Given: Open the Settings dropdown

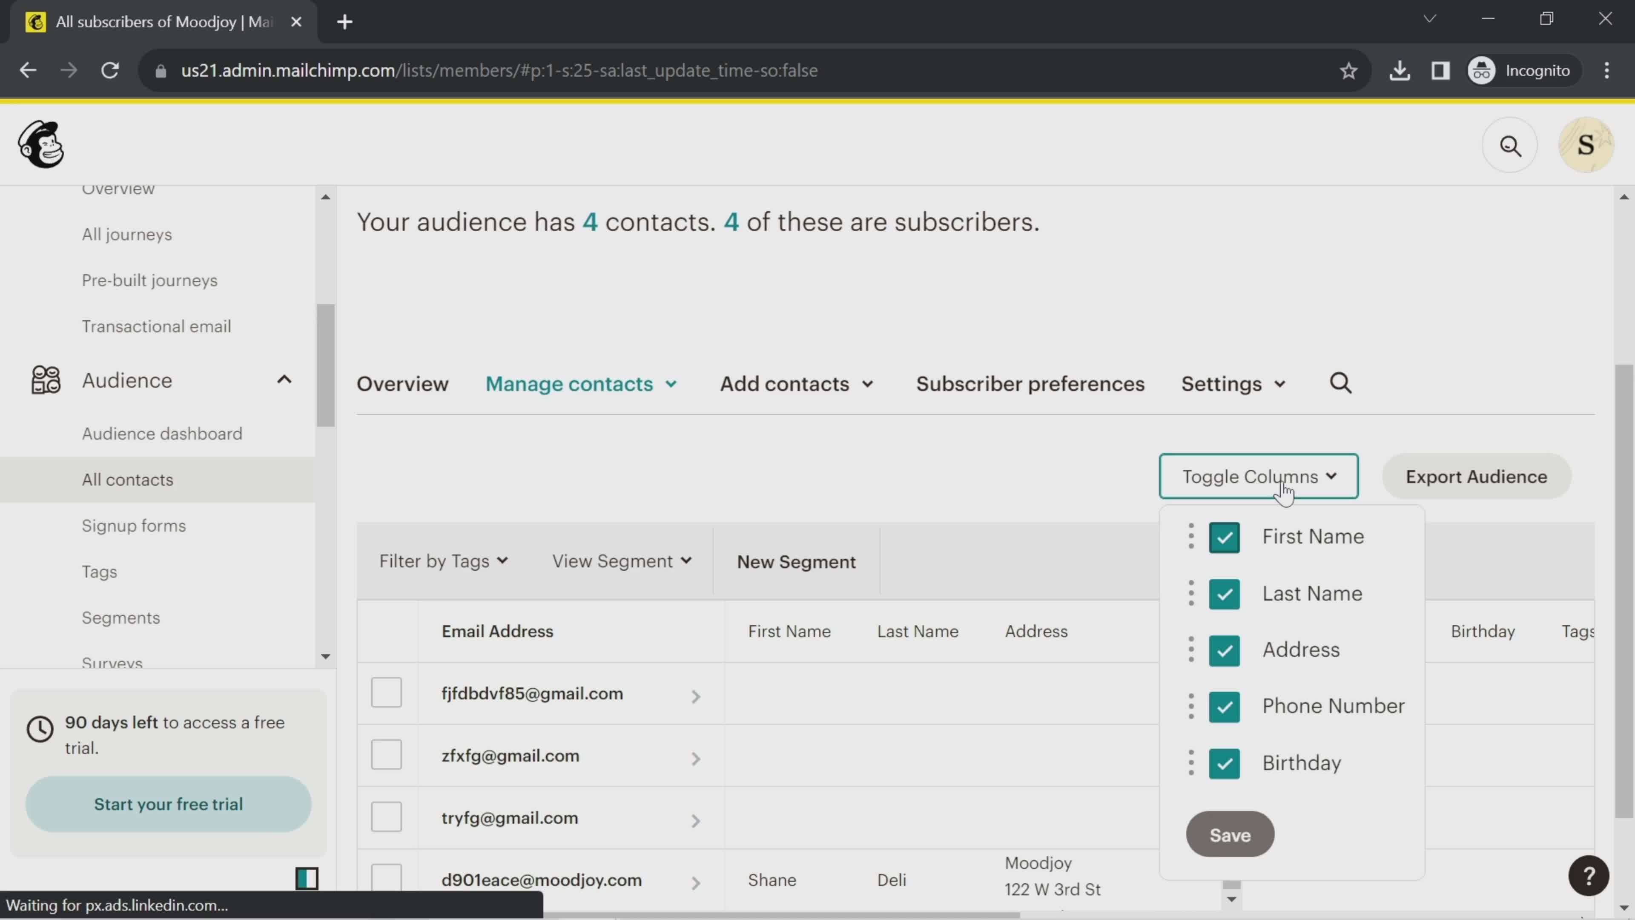Looking at the screenshot, I should click(1233, 383).
